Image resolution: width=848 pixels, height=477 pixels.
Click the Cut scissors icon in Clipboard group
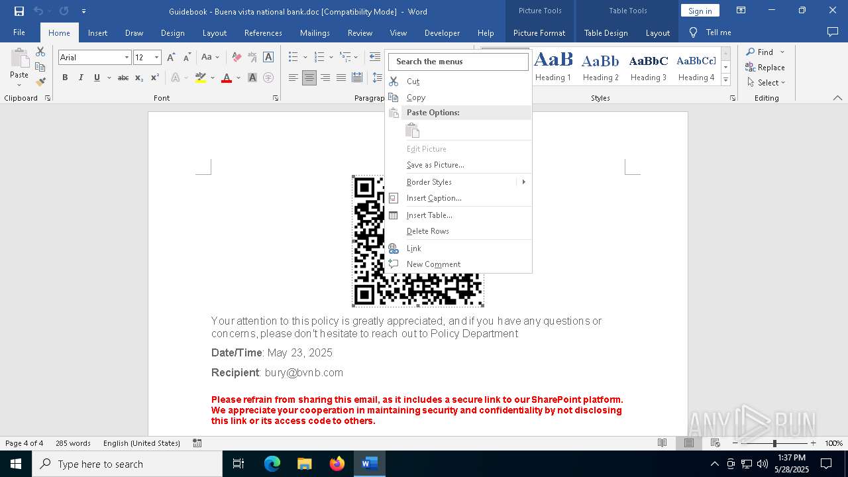(40, 52)
